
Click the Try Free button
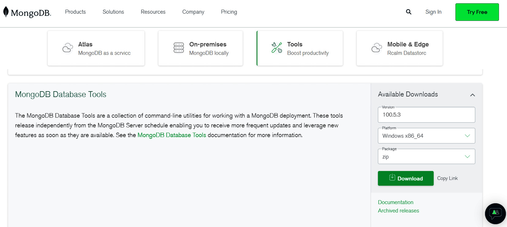click(x=477, y=12)
